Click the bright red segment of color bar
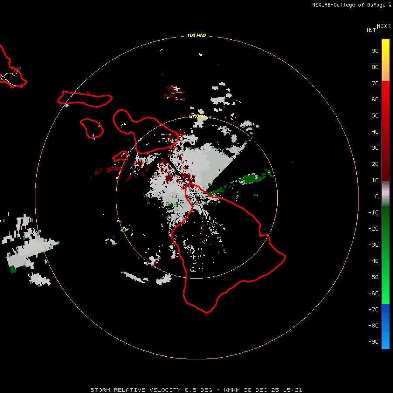Screen dimensions: 393x393 pos(386,131)
